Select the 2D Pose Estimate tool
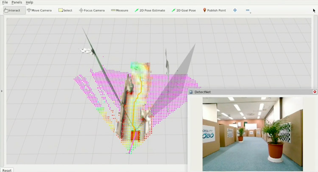 151,10
